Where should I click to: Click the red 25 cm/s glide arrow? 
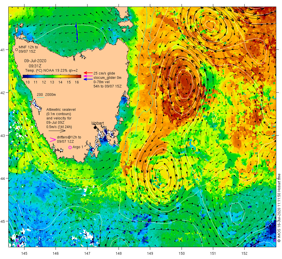click(88, 73)
